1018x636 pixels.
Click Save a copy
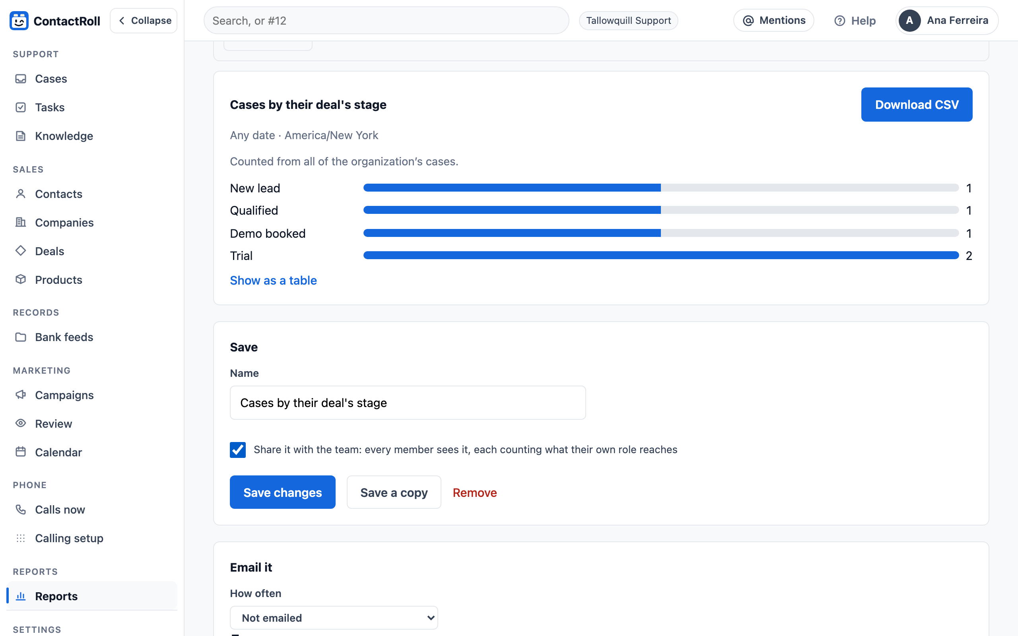(x=394, y=492)
